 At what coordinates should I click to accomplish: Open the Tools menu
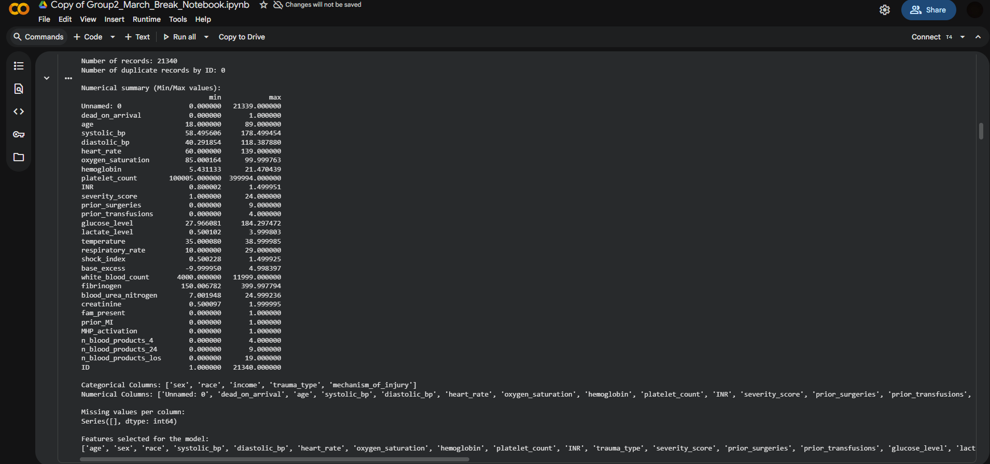pos(177,19)
